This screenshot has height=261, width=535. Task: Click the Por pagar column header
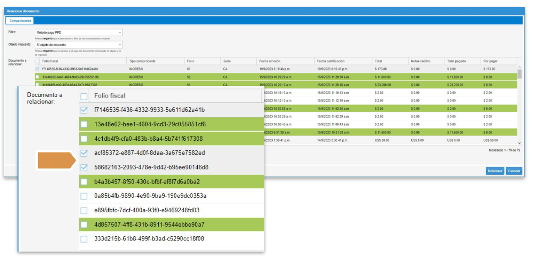coord(490,61)
